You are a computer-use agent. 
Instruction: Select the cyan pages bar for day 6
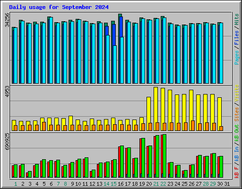coord(51,50)
